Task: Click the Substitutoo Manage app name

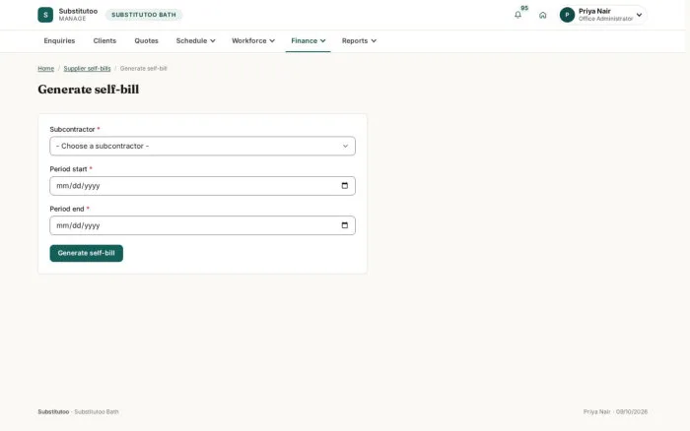Action: coord(78,15)
